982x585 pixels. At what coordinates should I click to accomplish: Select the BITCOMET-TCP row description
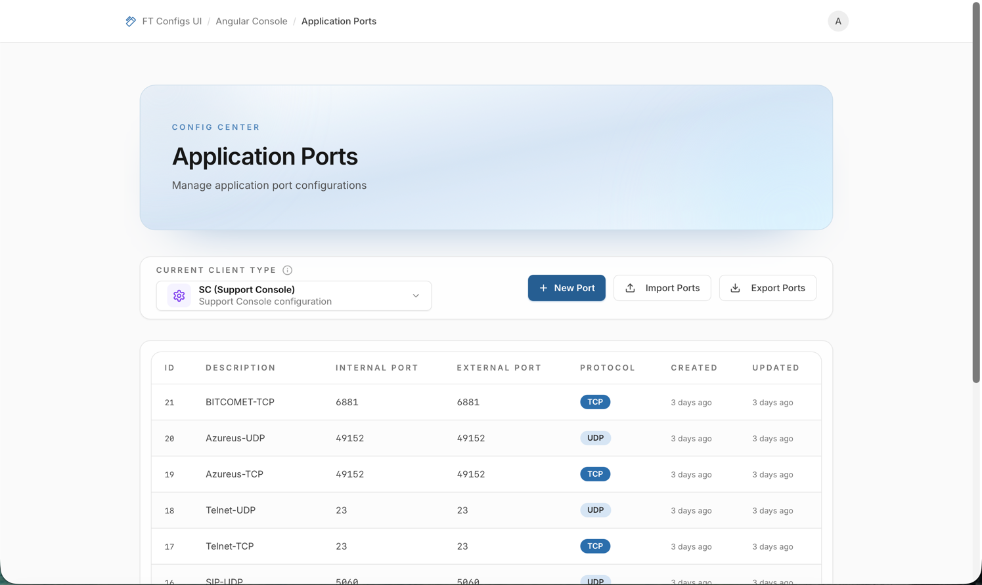coord(240,402)
